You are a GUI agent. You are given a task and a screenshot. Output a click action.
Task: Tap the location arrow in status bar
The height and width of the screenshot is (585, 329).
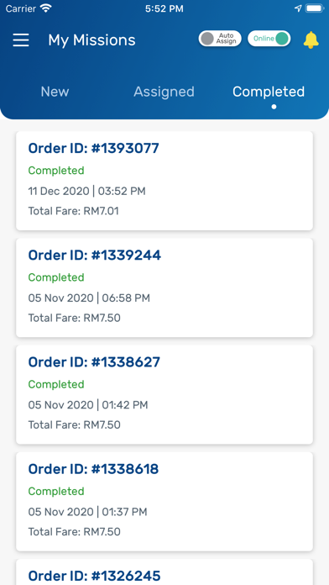point(298,8)
